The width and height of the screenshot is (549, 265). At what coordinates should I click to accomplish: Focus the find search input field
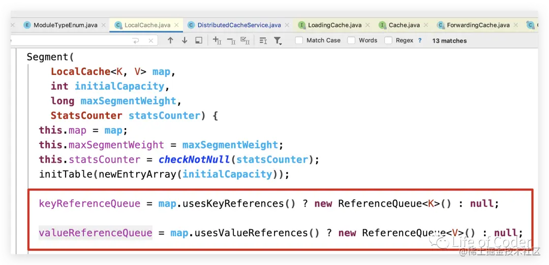84,41
